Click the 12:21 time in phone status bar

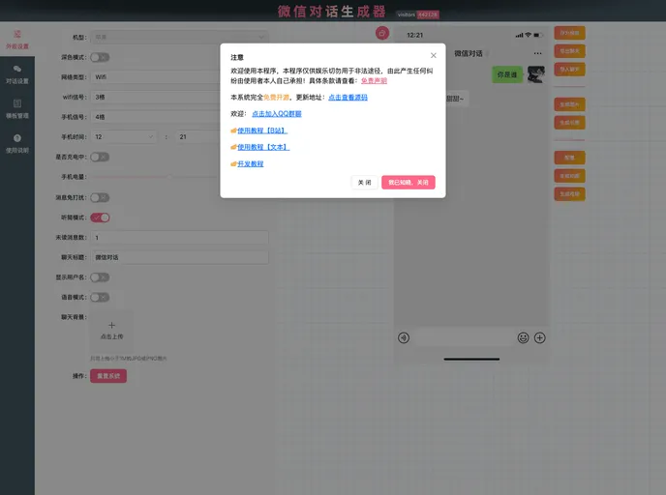click(x=415, y=35)
